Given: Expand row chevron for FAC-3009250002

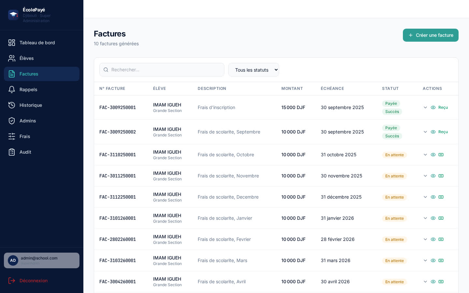Looking at the screenshot, I should 425,132.
